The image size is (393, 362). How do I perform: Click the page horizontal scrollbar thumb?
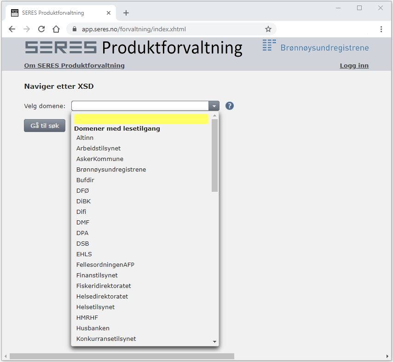point(122,356)
